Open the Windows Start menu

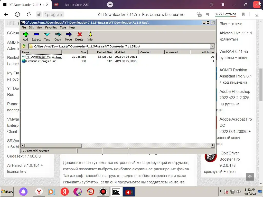(x=7, y=191)
